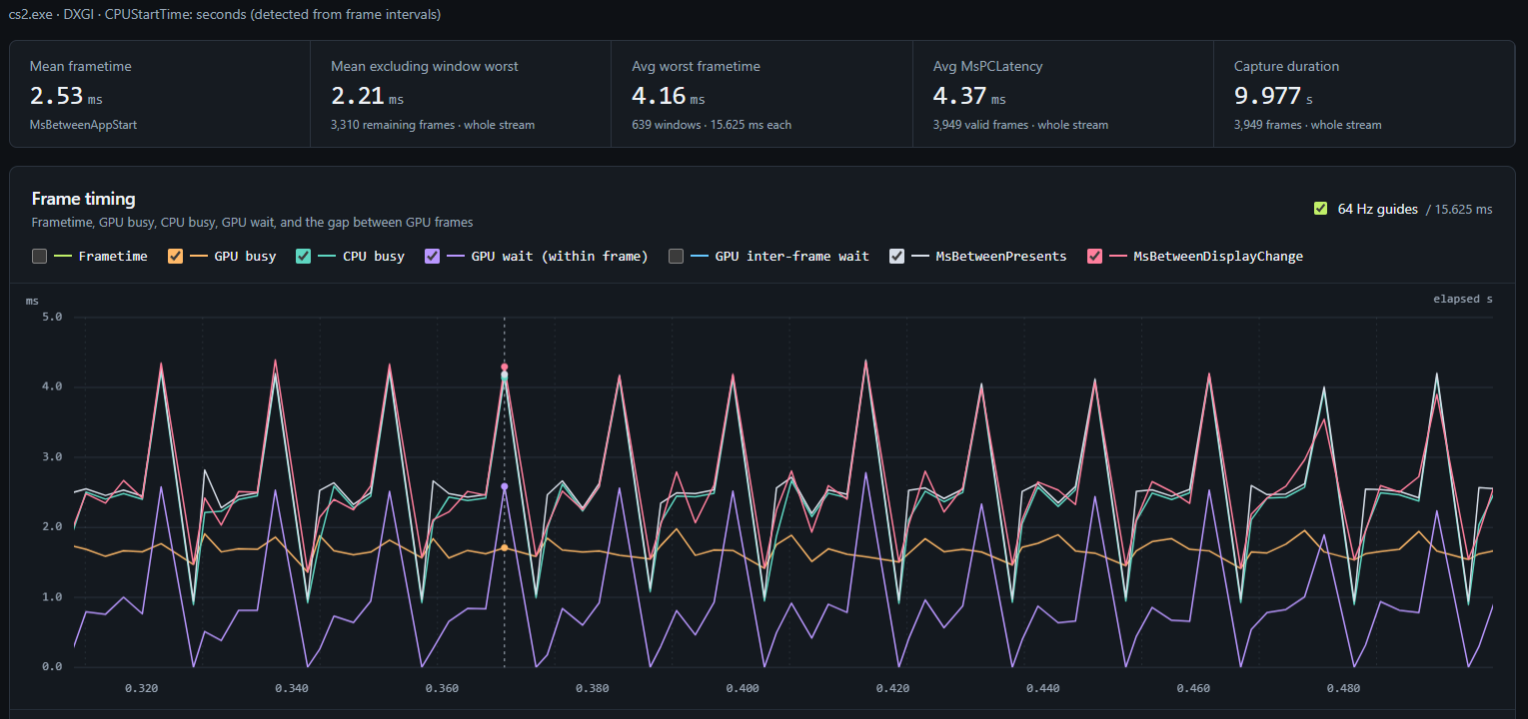This screenshot has height=719, width=1528.
Task: Click the "cs2.exe · DXGI" header line
Action: 225,15
